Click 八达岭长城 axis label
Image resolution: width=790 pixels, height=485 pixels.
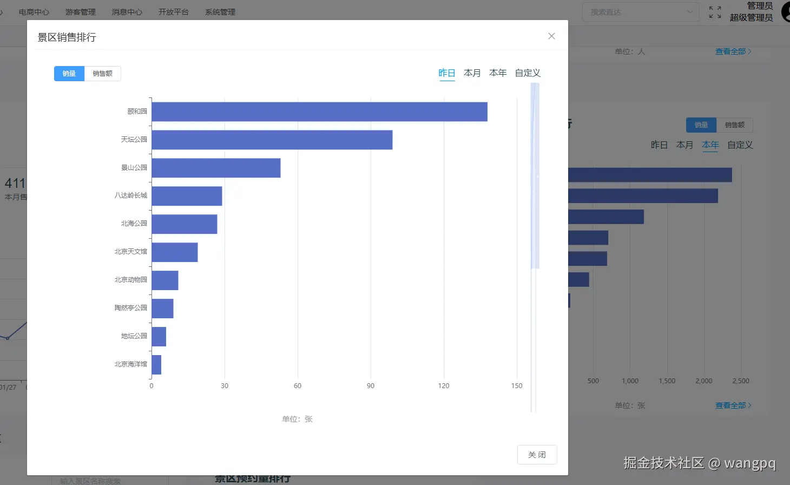pyautogui.click(x=131, y=195)
